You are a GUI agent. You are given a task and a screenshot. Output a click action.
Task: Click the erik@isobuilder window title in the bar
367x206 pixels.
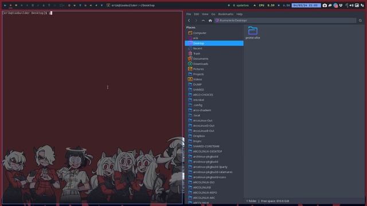(x=133, y=5)
